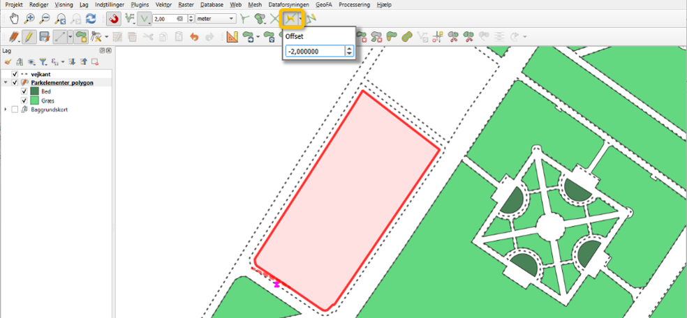
Task: Select the Rotate Feature tool
Action: [269, 37]
